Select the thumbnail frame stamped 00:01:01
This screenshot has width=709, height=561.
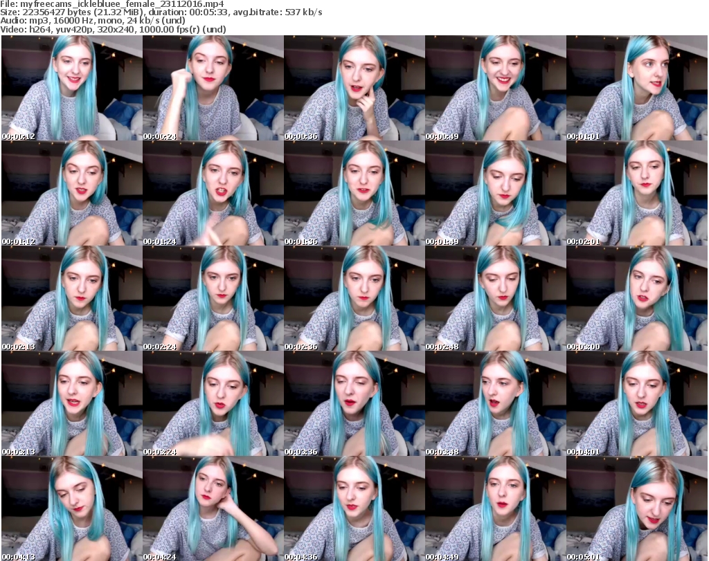click(x=637, y=88)
